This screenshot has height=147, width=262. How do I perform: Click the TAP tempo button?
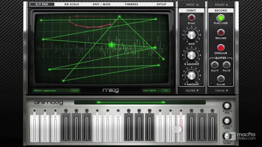tap(166, 90)
